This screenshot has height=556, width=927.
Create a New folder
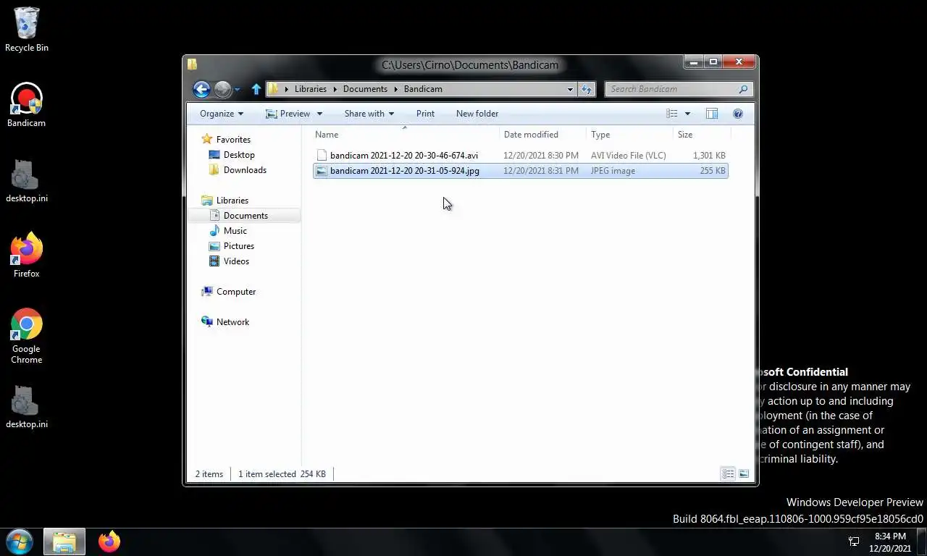tap(477, 114)
